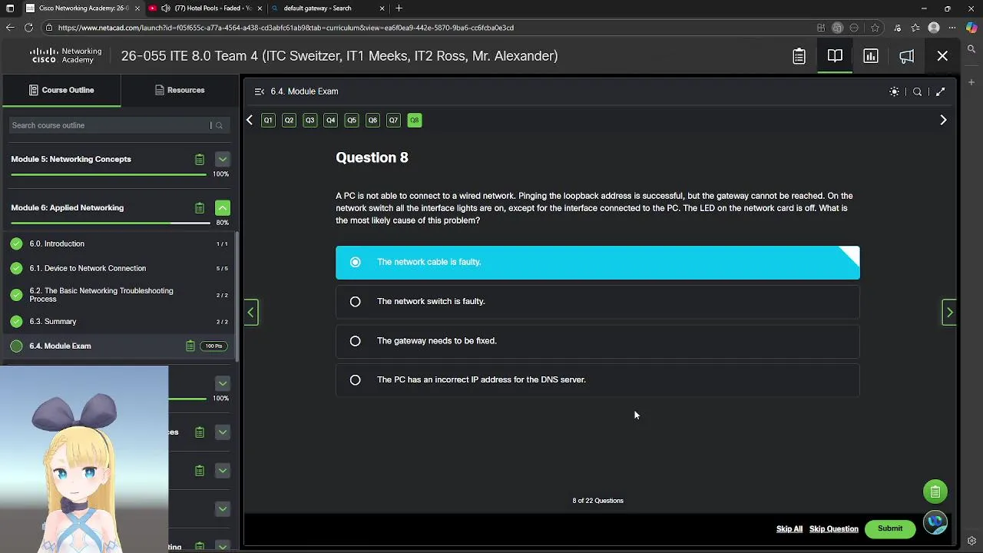Image resolution: width=983 pixels, height=553 pixels.
Task: Click the 100 Pts badge
Action: [x=213, y=346]
